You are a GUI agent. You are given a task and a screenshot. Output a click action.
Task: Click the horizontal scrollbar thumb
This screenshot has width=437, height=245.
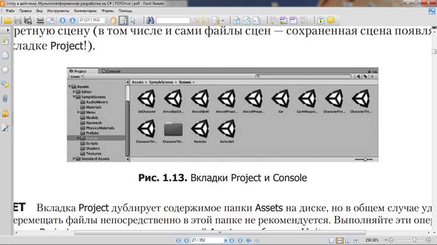(x=220, y=232)
